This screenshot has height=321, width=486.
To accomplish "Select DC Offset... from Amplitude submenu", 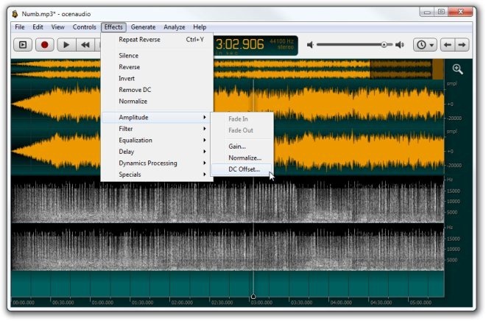I will tap(242, 169).
